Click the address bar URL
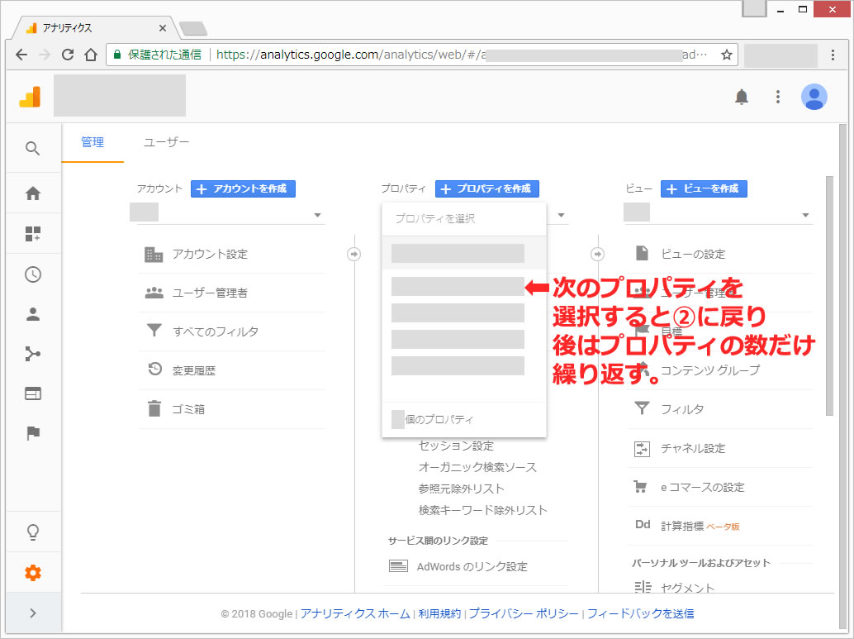Screen dimensions: 854x639 coord(462,55)
